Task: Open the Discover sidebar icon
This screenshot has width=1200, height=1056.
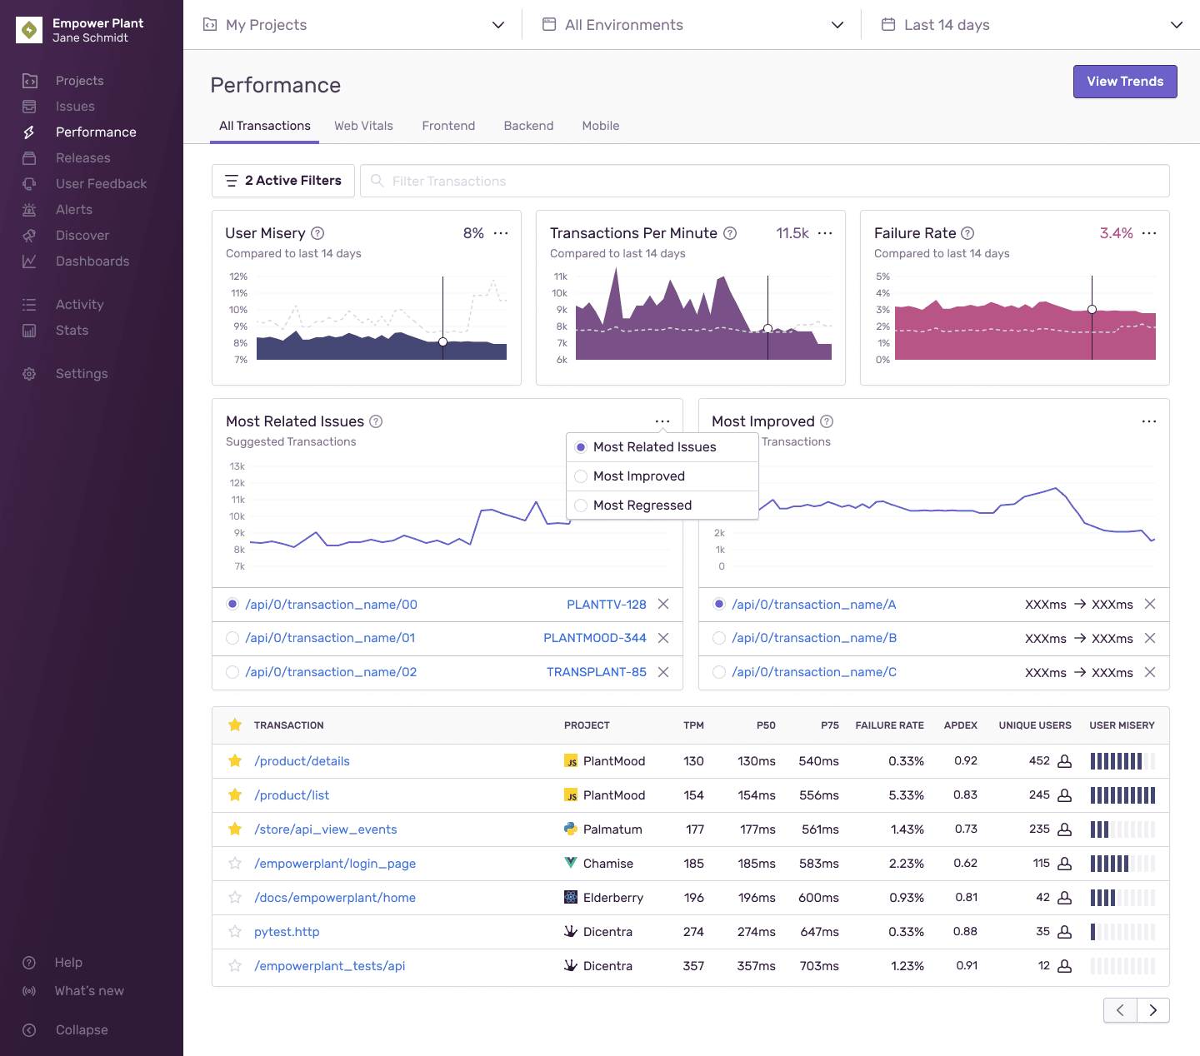Action: pyautogui.click(x=29, y=235)
